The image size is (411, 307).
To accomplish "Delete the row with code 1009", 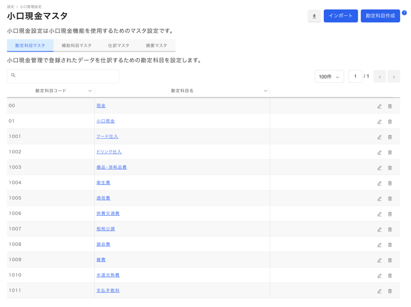I will point(390,260).
